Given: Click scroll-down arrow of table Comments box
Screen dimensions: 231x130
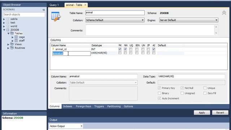Looking at the screenshot, I should point(216,33).
